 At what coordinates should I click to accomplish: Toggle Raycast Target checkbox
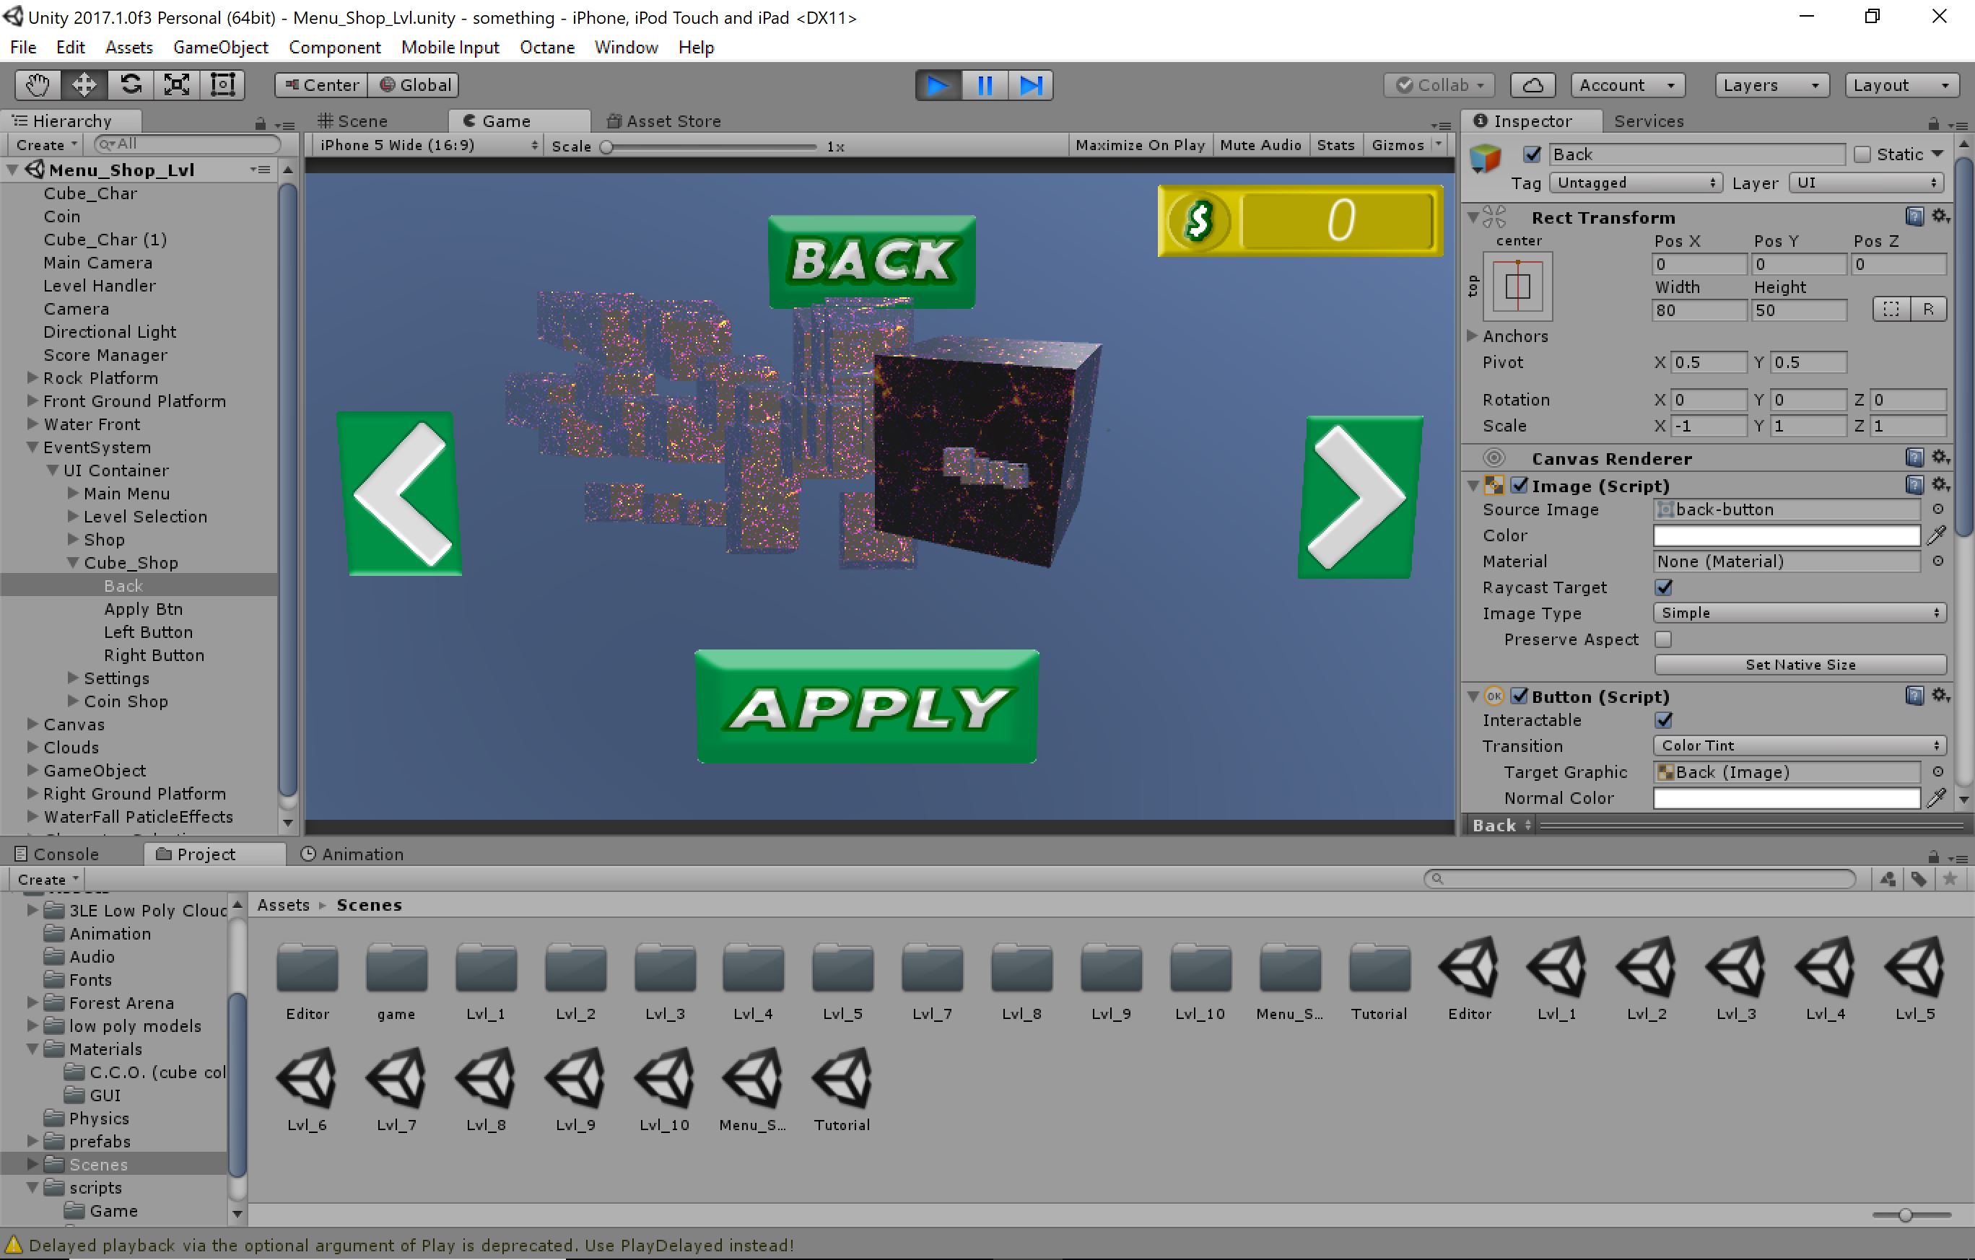[x=1663, y=587]
